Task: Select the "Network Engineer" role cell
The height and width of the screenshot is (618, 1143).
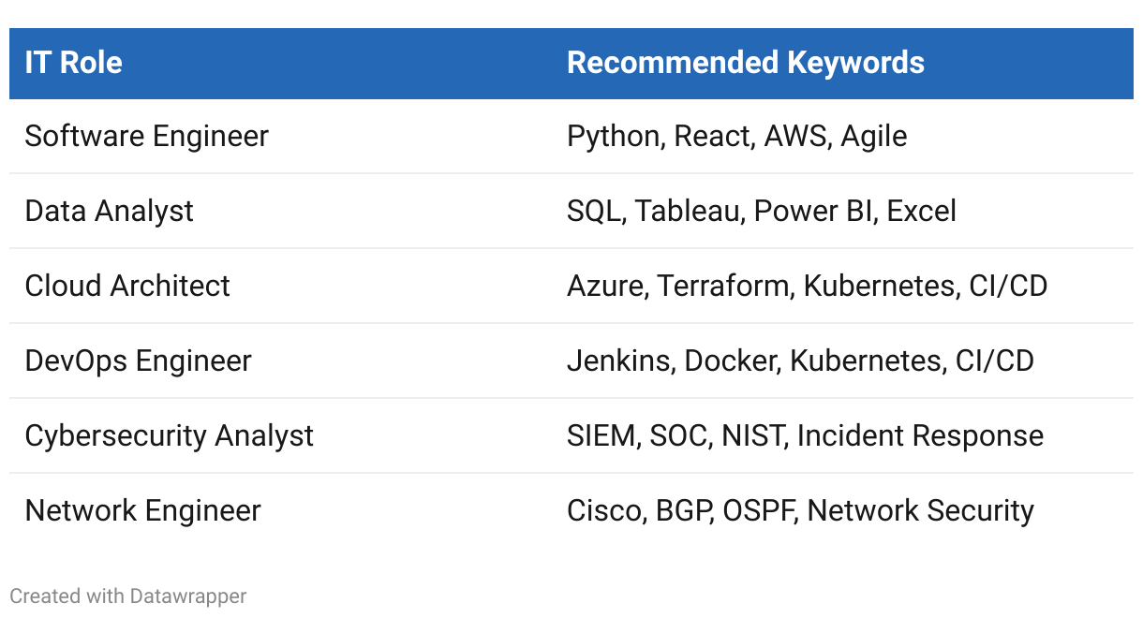Action: point(142,510)
